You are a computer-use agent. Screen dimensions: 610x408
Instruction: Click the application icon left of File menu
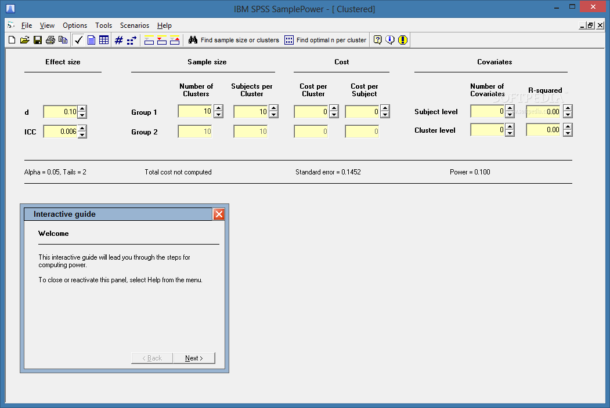[x=11, y=25]
